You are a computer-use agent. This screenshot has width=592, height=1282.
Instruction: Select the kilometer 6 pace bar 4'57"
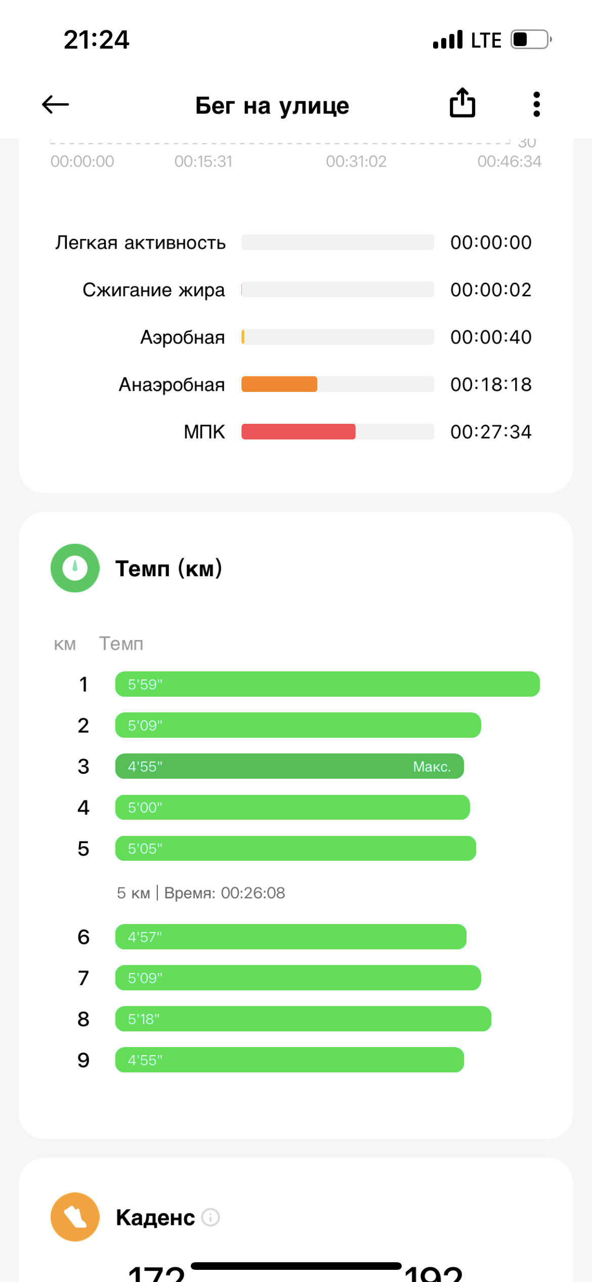tap(291, 937)
